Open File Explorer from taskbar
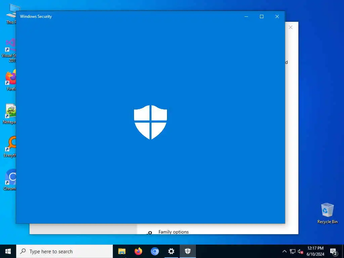Screen dimensions: 344x258 (122, 251)
